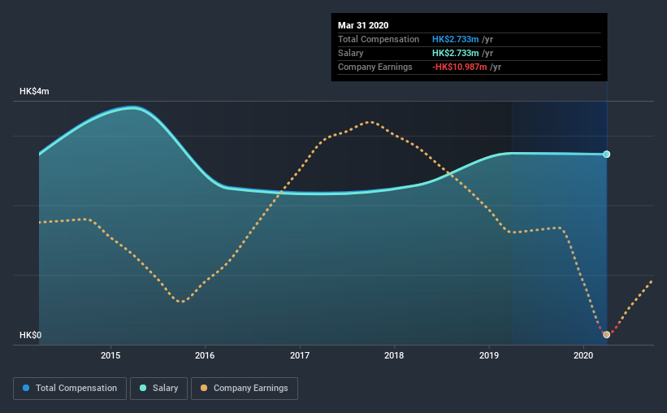Click the blue HK$2.733m Total Compensation value

pos(456,39)
